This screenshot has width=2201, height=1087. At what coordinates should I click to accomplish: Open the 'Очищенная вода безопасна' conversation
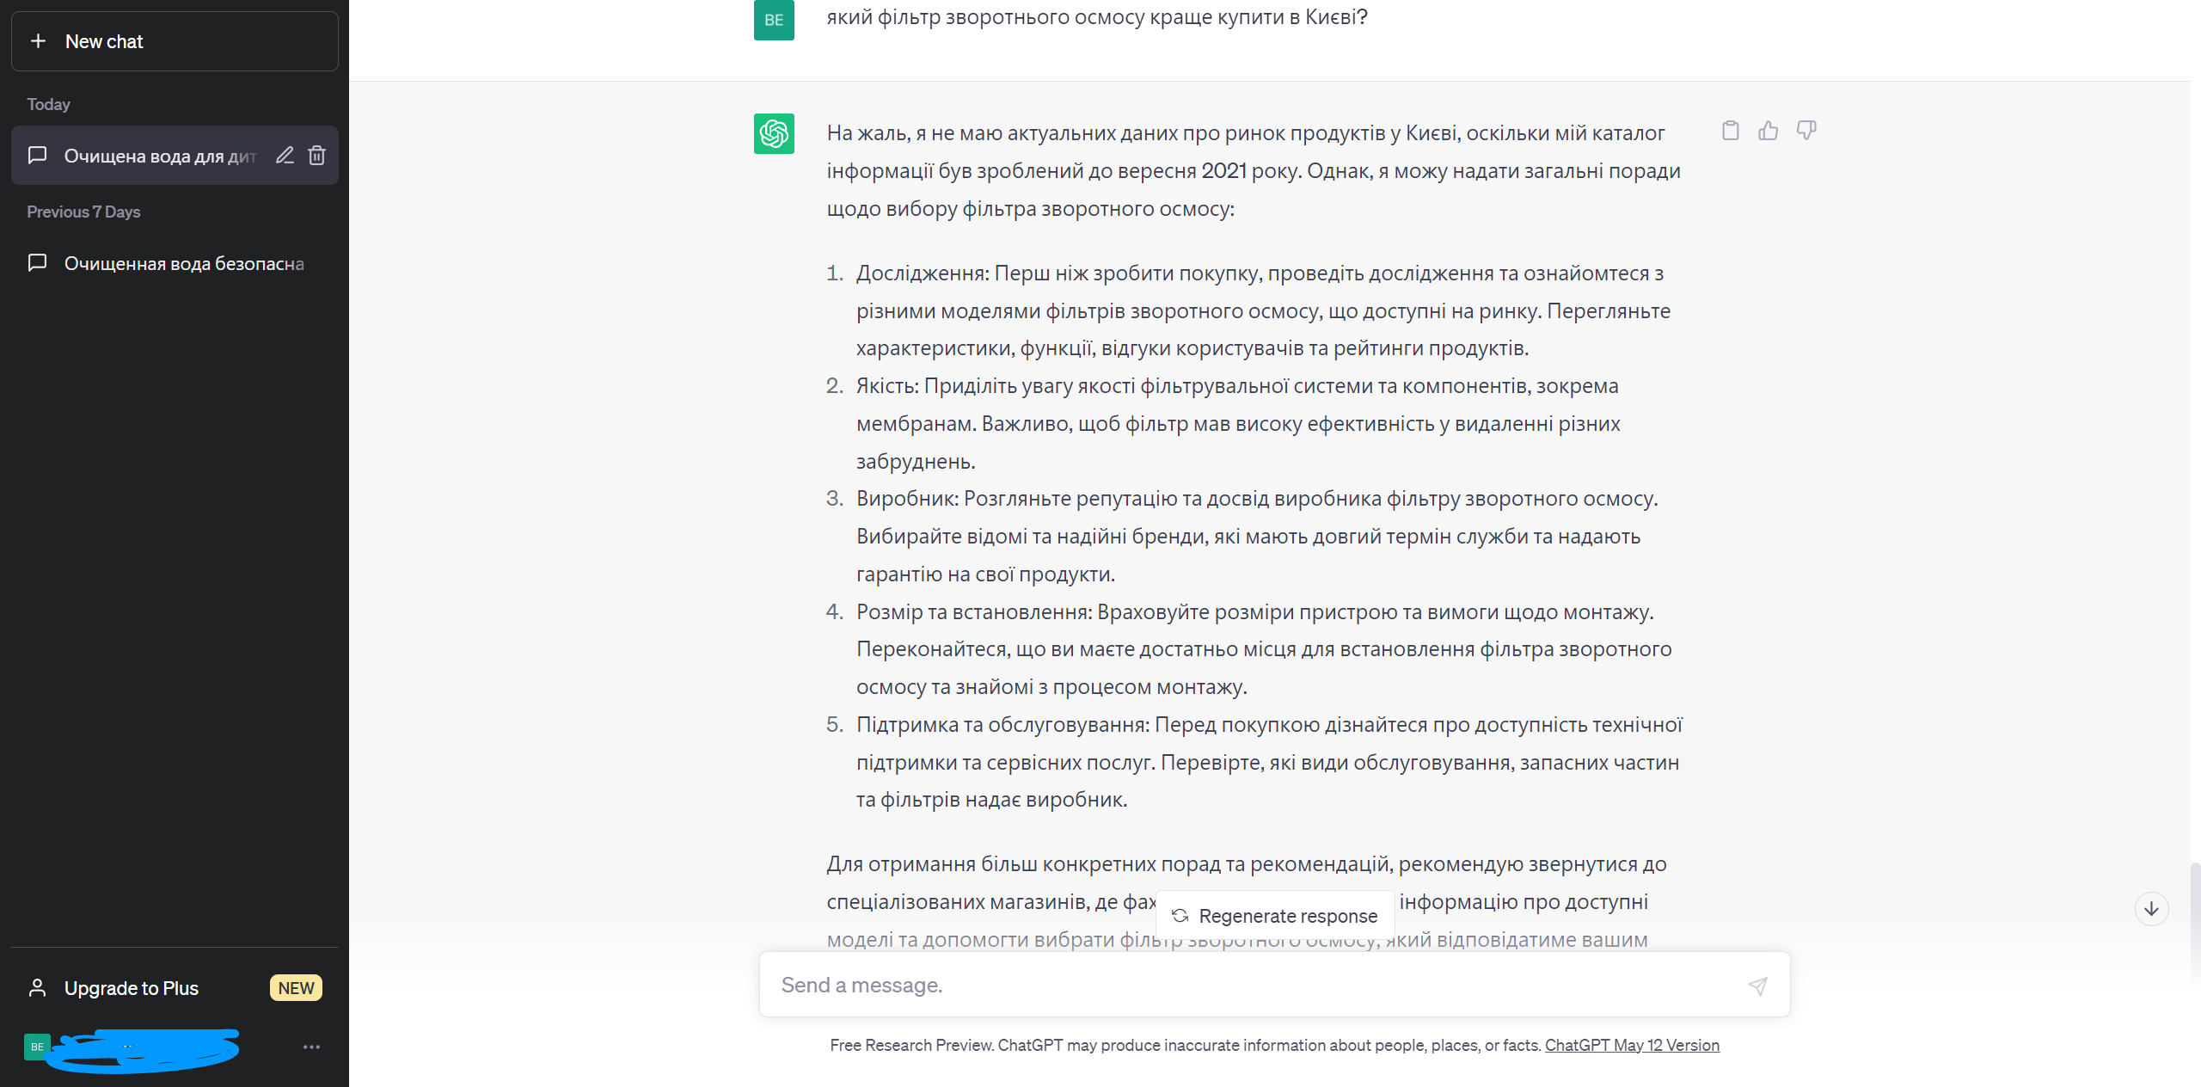coord(175,263)
